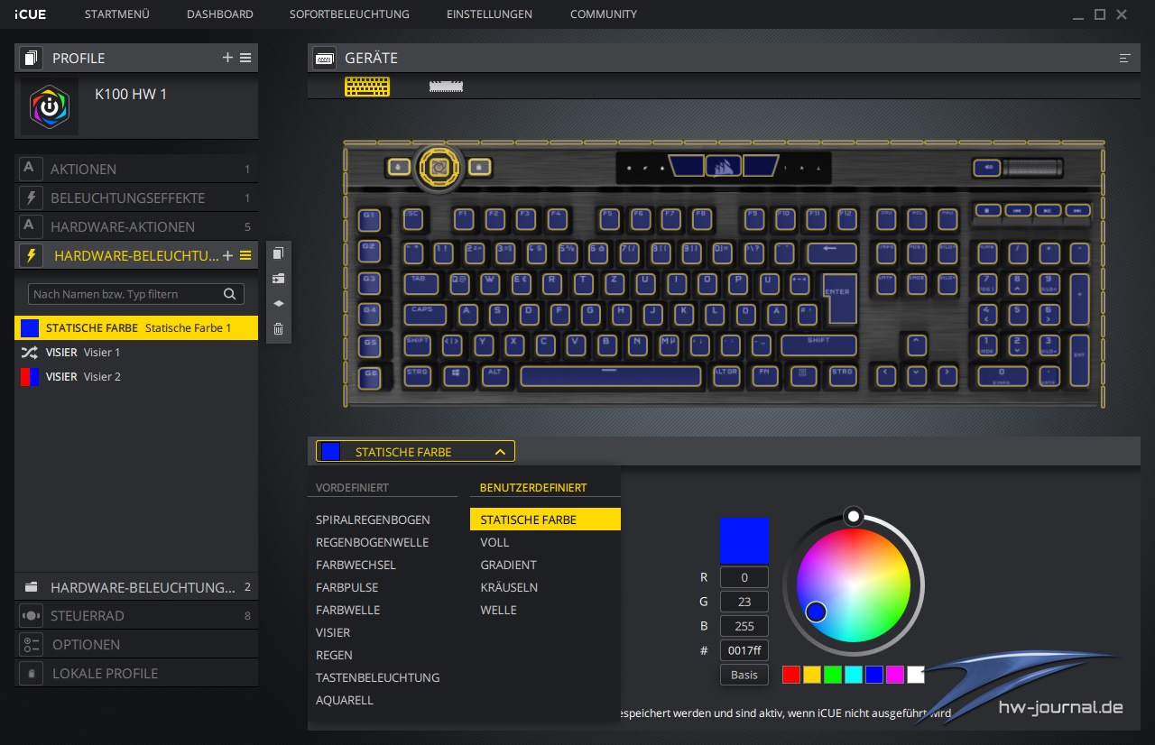Open the Geräte panel menu icon
This screenshot has height=745, width=1155.
[x=1124, y=58]
